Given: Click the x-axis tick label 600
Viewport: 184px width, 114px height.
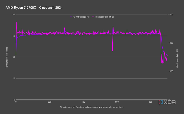Looking at the screenshot, I should 117,102.
